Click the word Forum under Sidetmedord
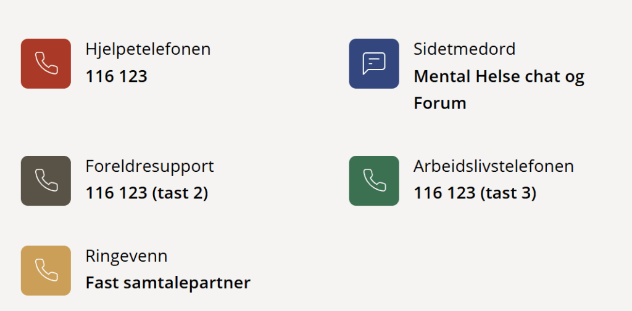 tap(439, 103)
